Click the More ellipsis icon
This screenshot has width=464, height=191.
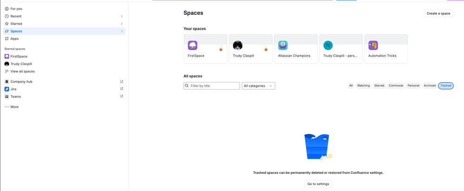[7, 107]
